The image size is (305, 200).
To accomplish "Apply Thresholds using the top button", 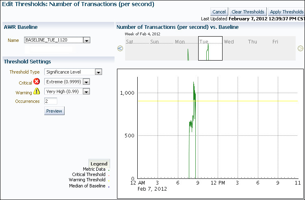I will click(x=286, y=12).
